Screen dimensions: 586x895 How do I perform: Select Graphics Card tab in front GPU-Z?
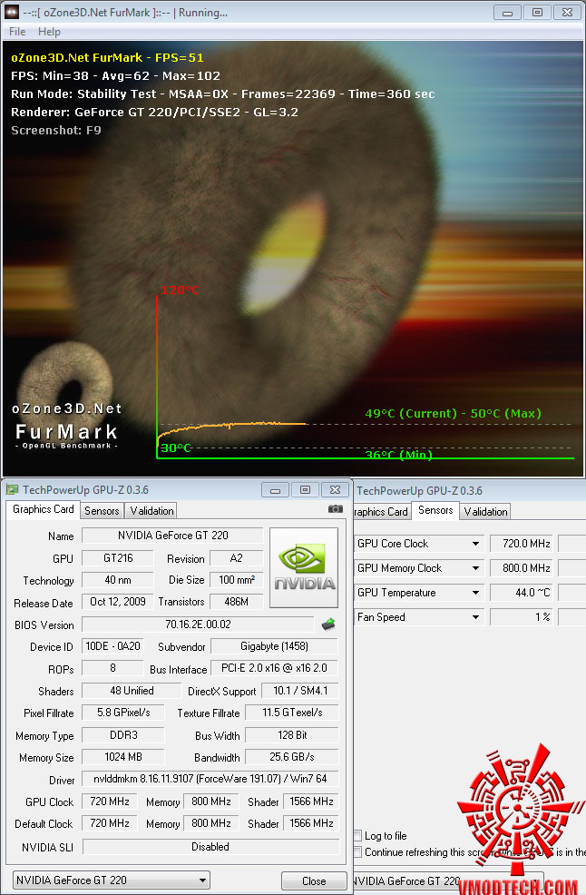pyautogui.click(x=44, y=509)
